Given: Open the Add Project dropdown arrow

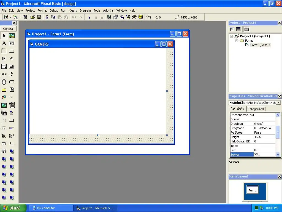Looking at the screenshot, I should click(x=11, y=17).
